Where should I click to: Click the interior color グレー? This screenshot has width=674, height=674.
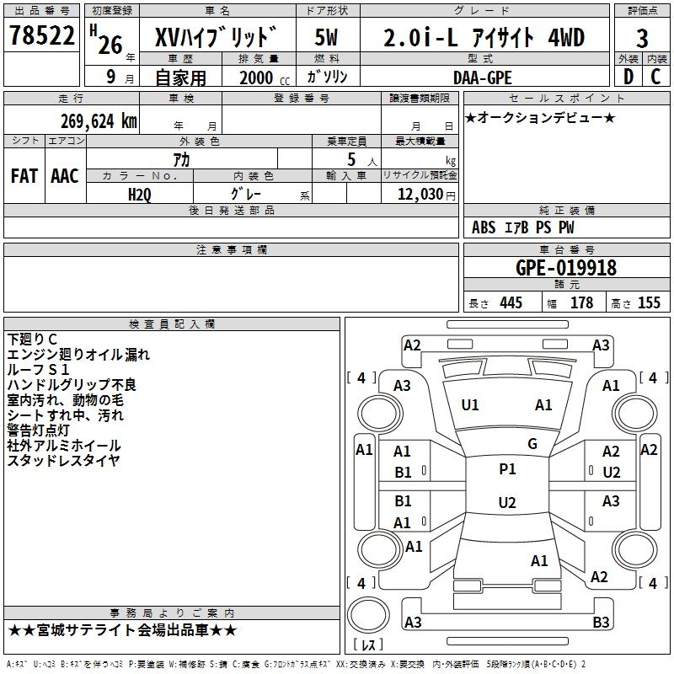246,194
